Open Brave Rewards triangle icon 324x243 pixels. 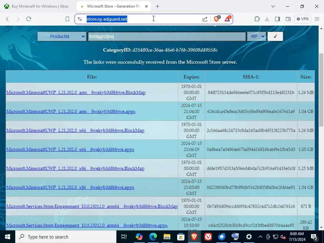coord(227,19)
